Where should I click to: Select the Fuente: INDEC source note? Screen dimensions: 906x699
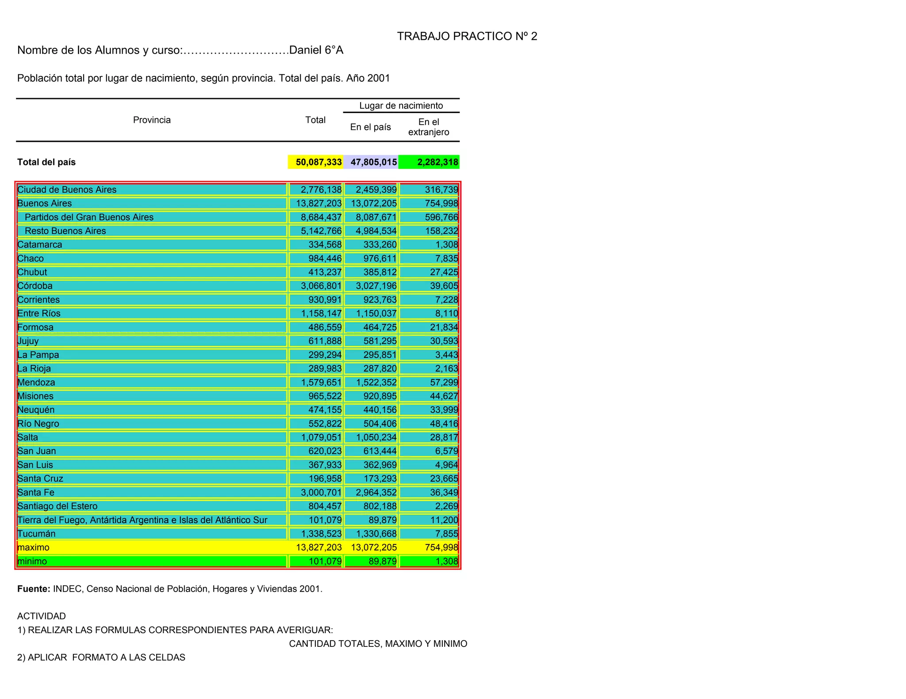pyautogui.click(x=170, y=589)
